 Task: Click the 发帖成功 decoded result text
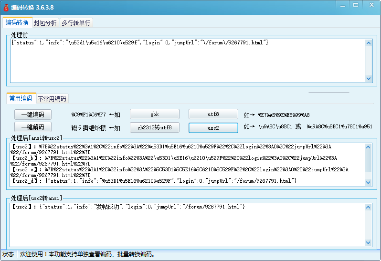(x=108, y=207)
